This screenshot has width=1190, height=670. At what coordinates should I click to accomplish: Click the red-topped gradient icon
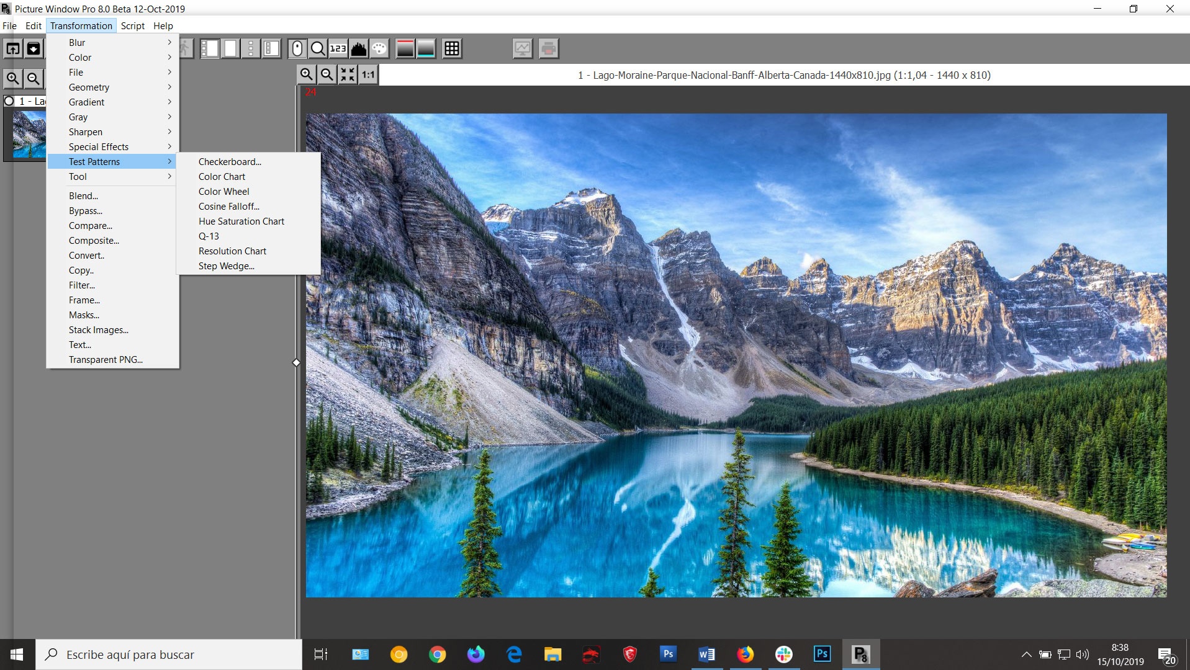pos(405,48)
